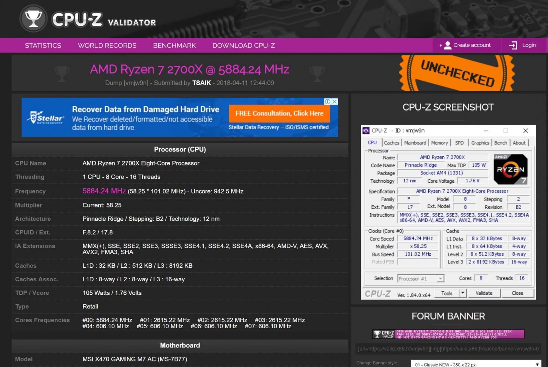Go to World Records page

(107, 46)
